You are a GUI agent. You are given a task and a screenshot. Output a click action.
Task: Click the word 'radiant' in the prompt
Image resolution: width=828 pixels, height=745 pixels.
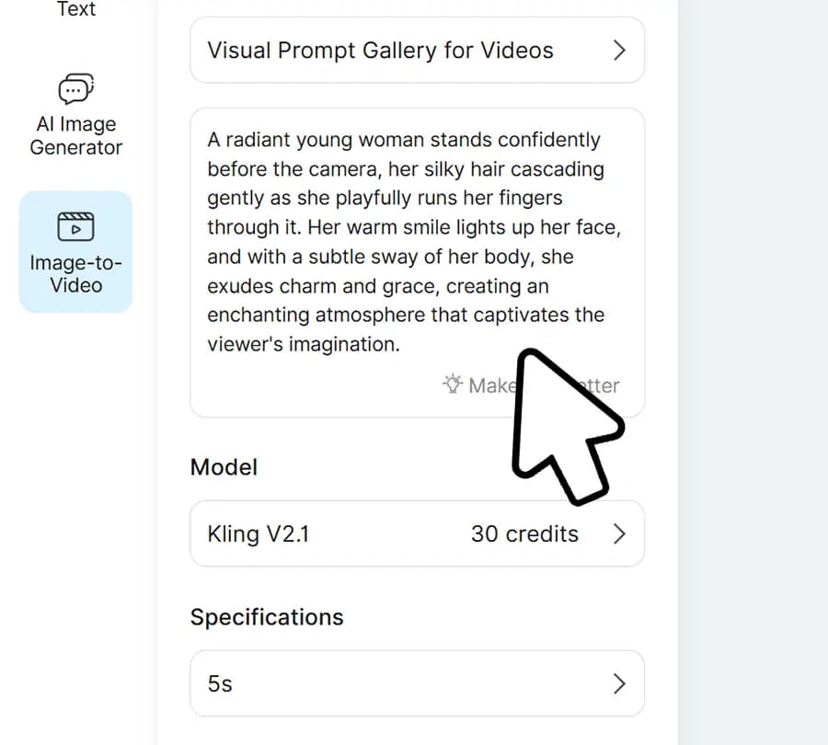click(261, 140)
